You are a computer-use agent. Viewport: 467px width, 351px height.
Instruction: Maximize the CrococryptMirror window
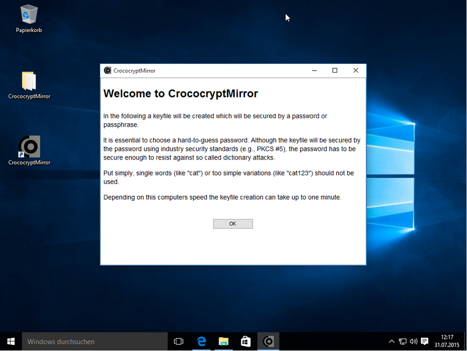335,70
